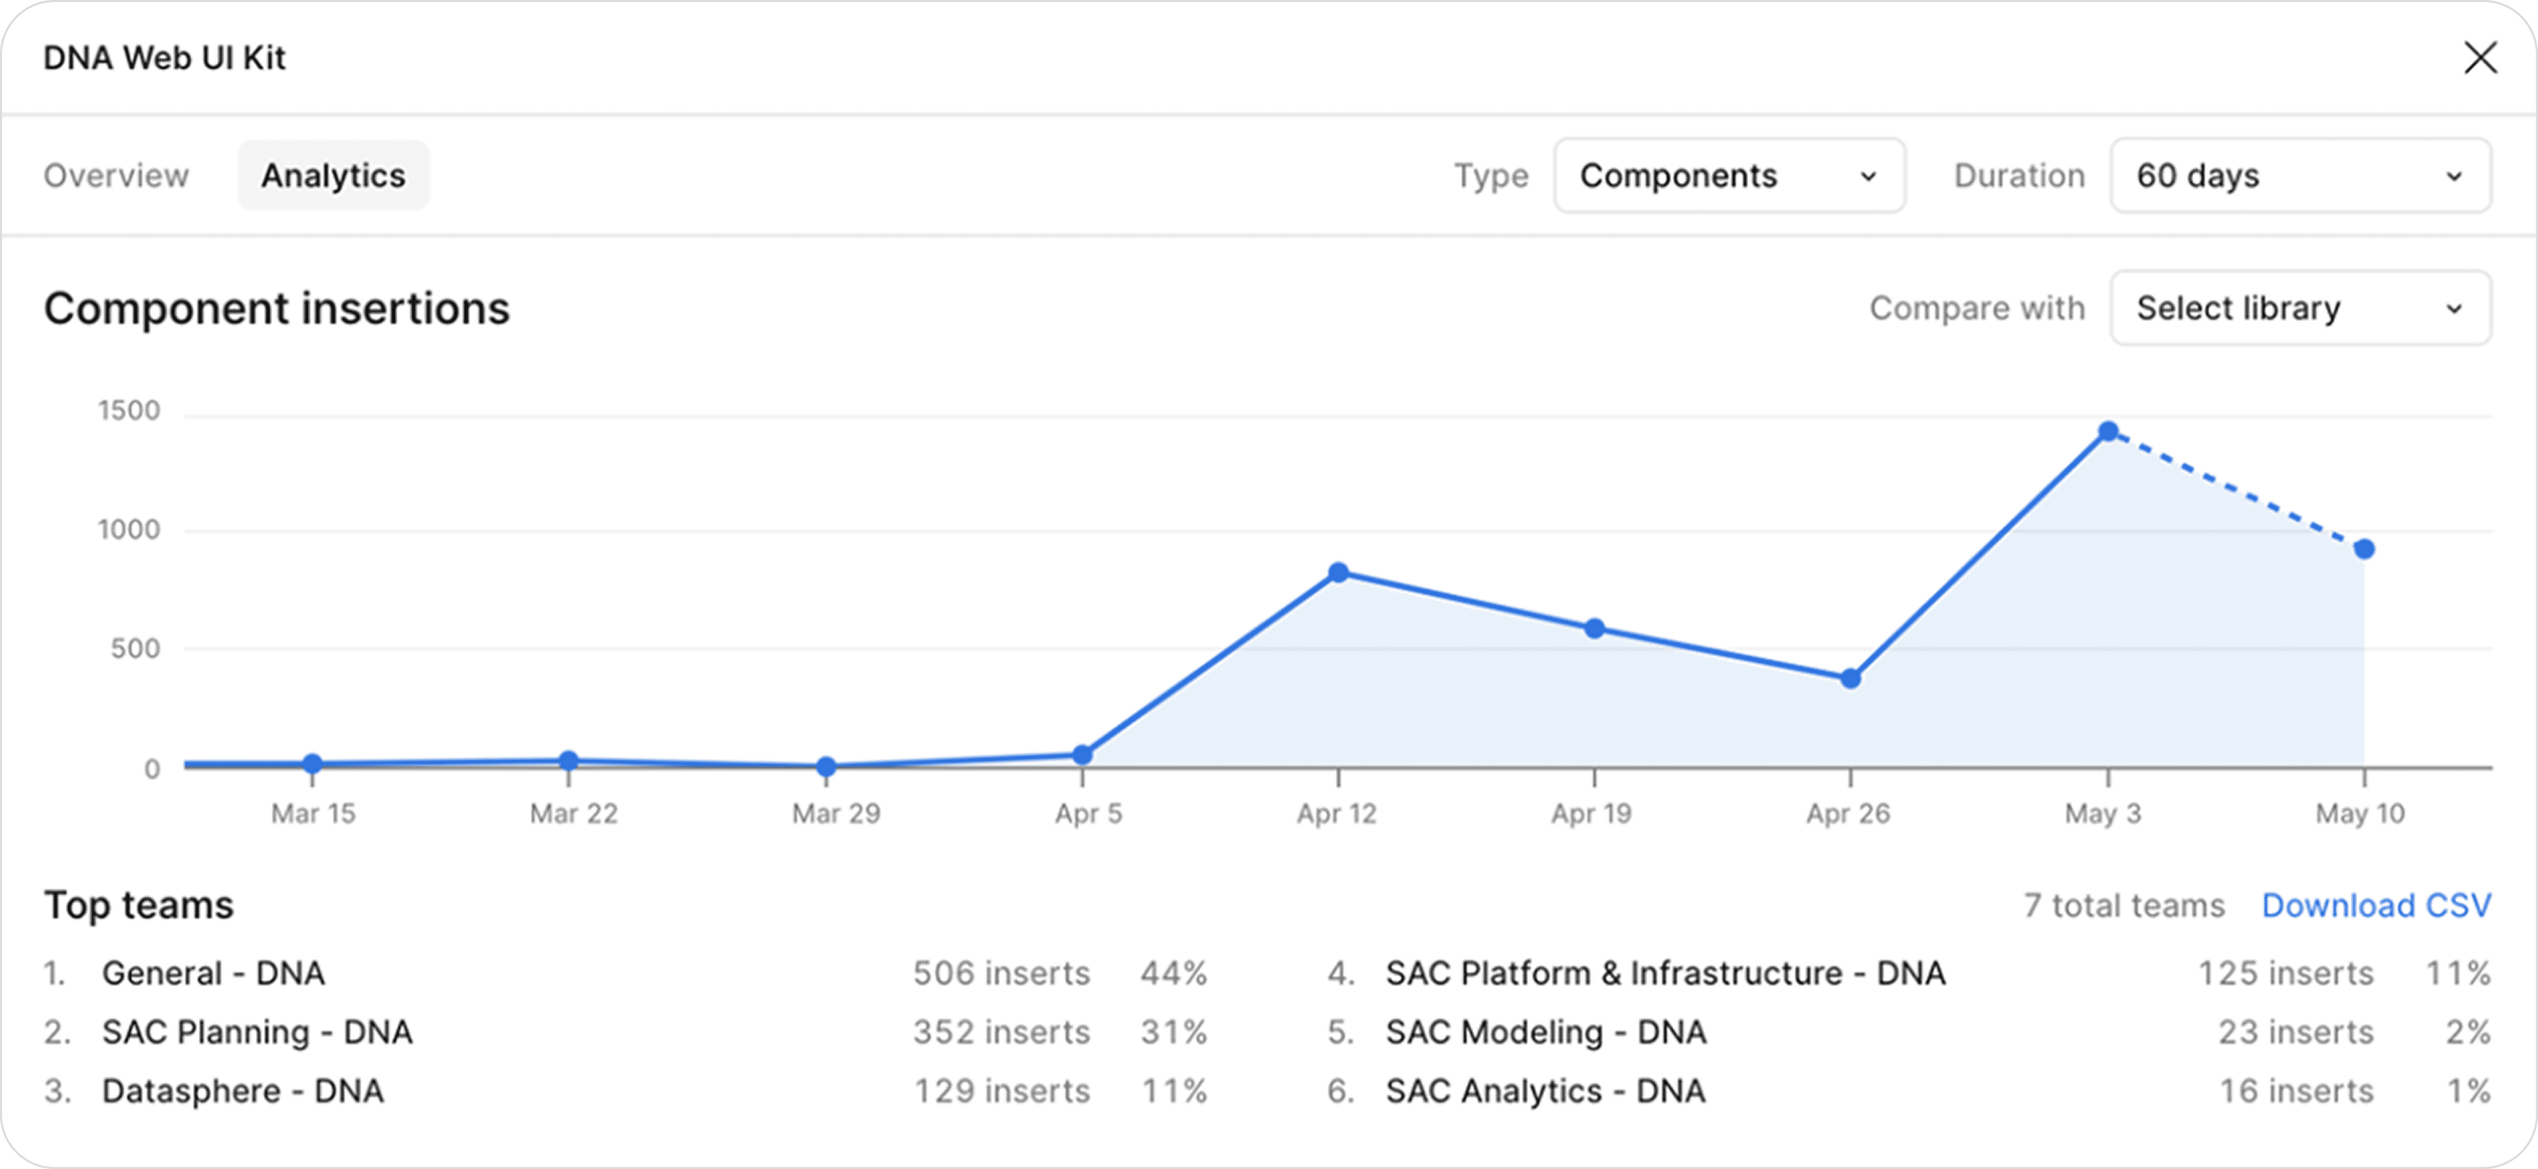Click the Download CSV link

coord(2375,905)
